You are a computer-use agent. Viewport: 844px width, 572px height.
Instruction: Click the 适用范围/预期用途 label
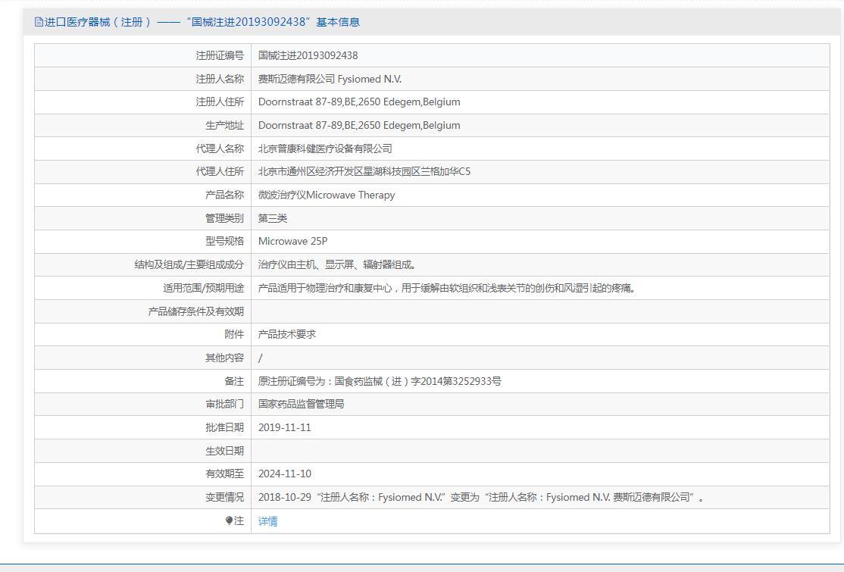(x=204, y=288)
